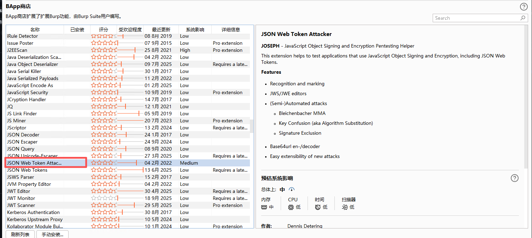The height and width of the screenshot is (238, 532).
Task: Sort list by 评分 column header
Action: coord(104,30)
